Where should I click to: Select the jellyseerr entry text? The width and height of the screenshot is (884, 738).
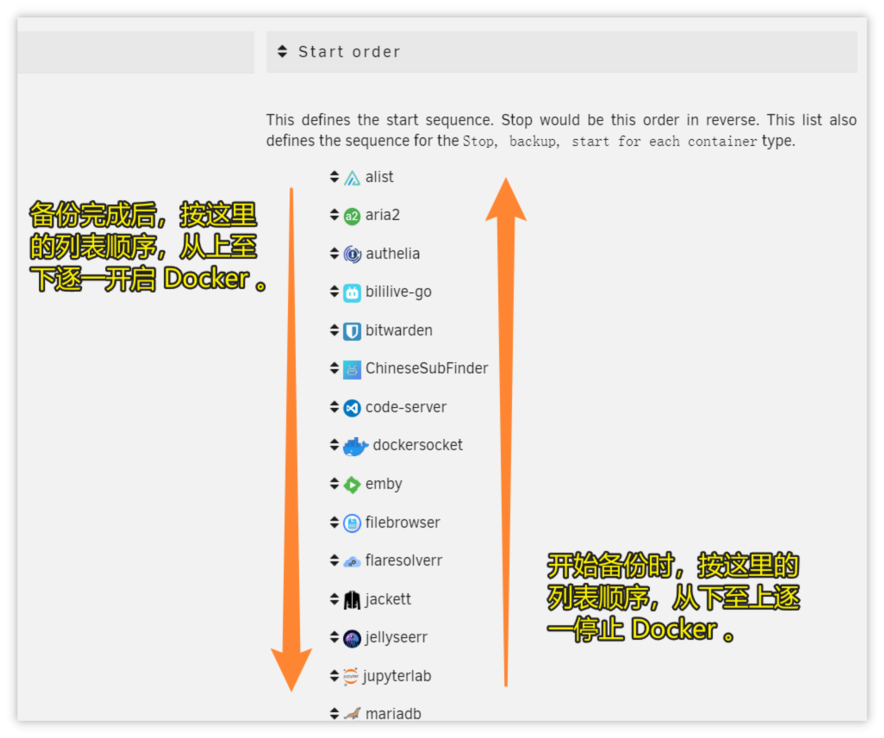tap(396, 638)
